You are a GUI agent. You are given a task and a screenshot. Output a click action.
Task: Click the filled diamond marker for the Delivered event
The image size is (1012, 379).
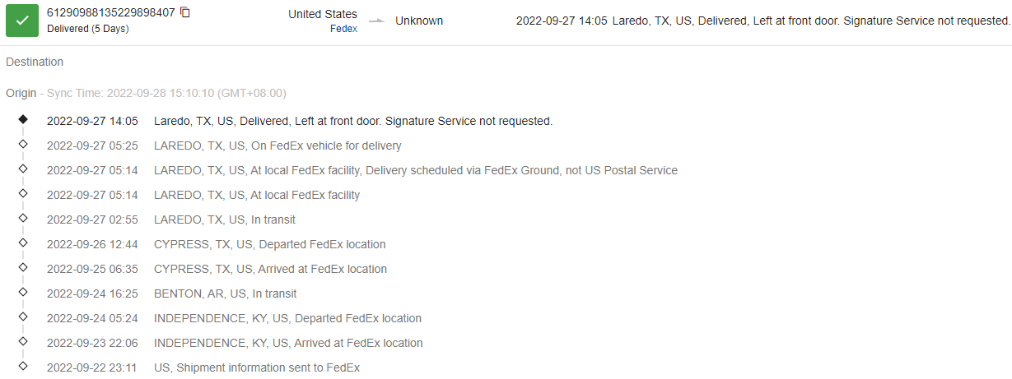(x=23, y=119)
